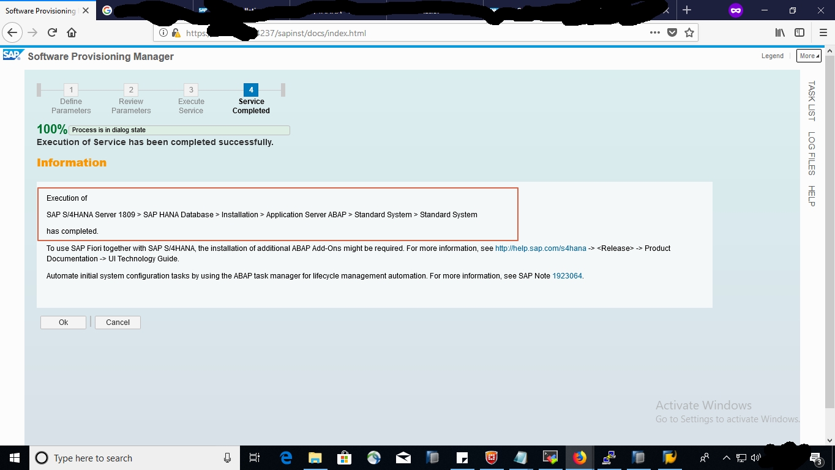835x470 pixels.
Task: Open the help.sap.com/s4hana link
Action: coord(540,248)
